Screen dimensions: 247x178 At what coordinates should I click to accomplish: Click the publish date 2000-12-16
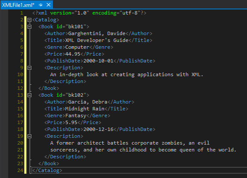click(98, 129)
